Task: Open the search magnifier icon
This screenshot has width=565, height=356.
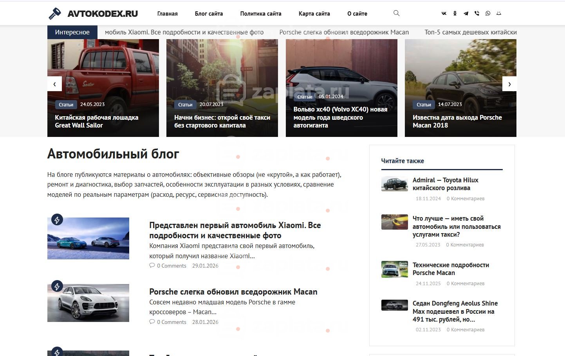Action: tap(396, 13)
